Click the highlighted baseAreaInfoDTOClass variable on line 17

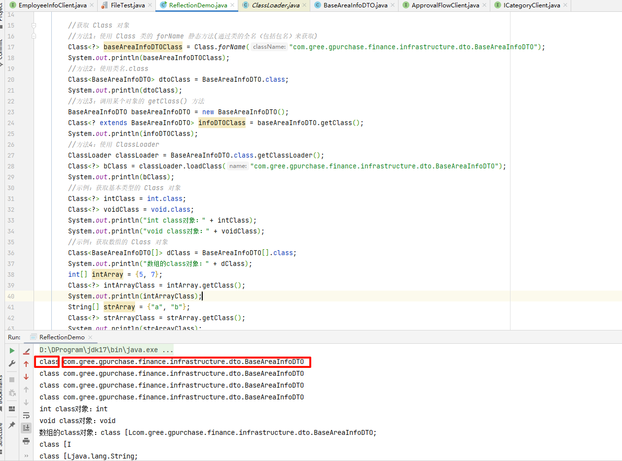click(143, 47)
